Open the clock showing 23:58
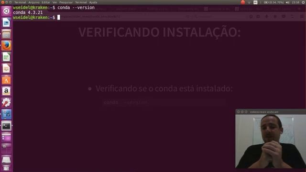This screenshot has width=306, height=172. [x=295, y=2]
